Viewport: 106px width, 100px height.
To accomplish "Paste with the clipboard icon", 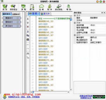I will click(x=28, y=40).
